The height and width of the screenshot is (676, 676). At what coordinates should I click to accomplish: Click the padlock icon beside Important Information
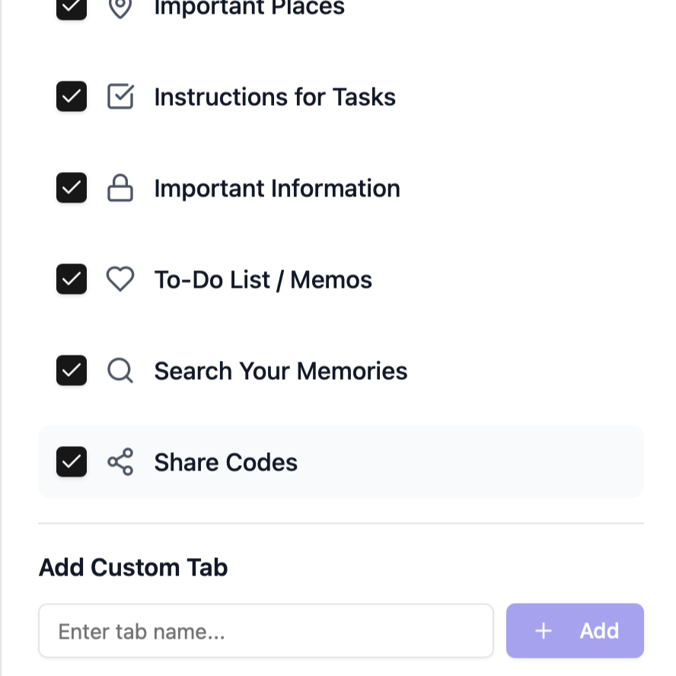pos(120,188)
